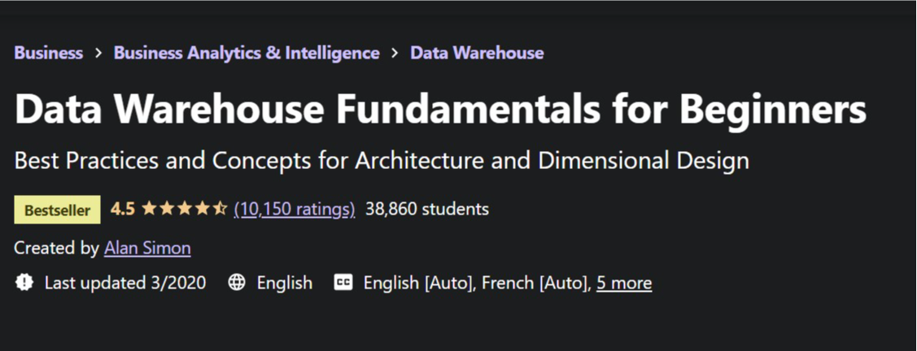Click the globe language icon
Viewport: 917px width, 351px height.
[x=237, y=283]
